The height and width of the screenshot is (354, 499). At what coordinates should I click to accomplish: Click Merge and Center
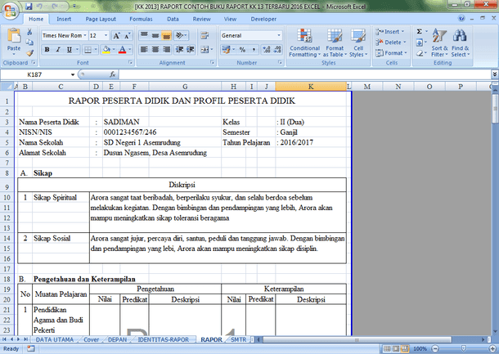[205, 49]
